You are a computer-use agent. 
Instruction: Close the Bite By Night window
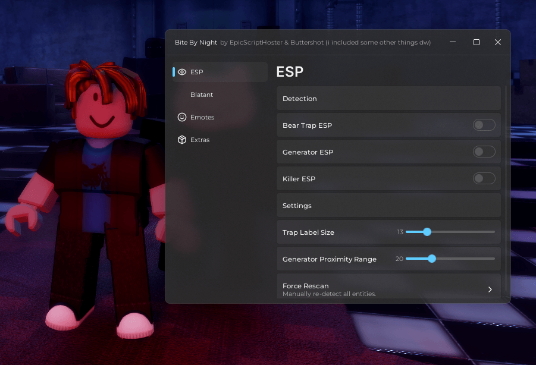click(498, 42)
